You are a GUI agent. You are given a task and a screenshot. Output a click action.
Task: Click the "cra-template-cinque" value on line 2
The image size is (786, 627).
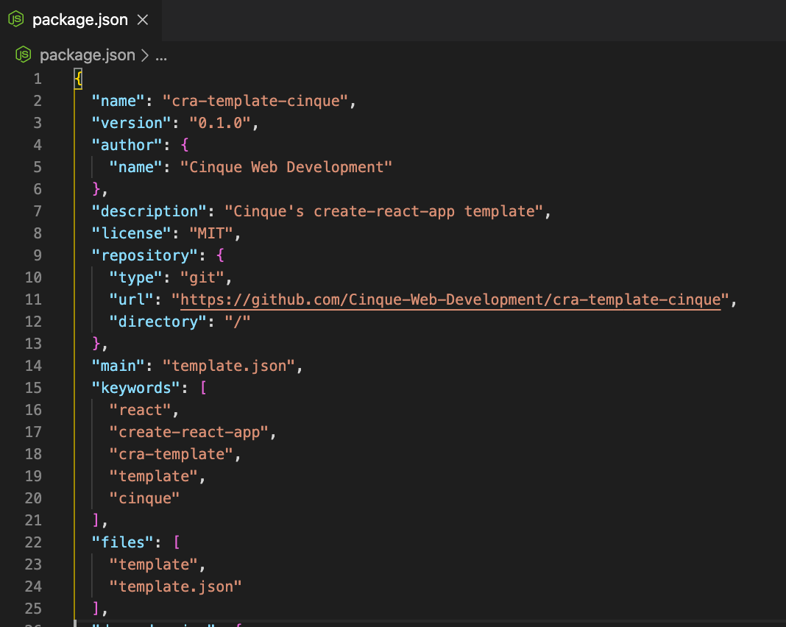point(255,101)
